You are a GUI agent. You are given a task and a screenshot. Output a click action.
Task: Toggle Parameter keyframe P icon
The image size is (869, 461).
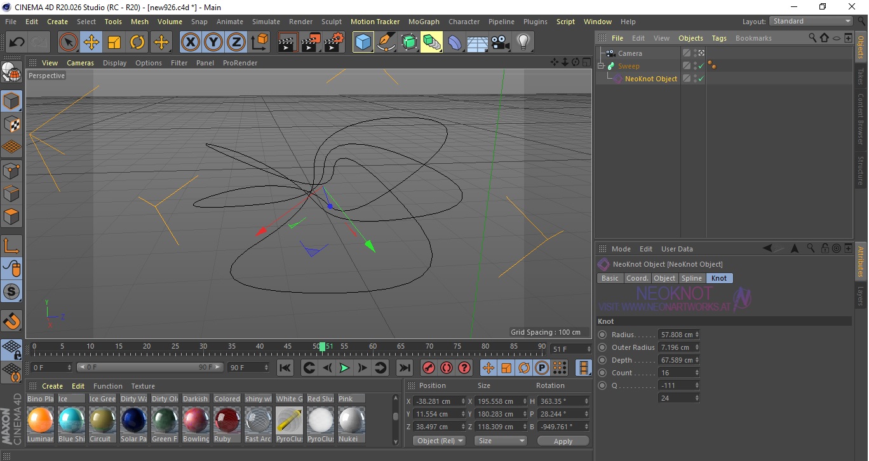(542, 368)
